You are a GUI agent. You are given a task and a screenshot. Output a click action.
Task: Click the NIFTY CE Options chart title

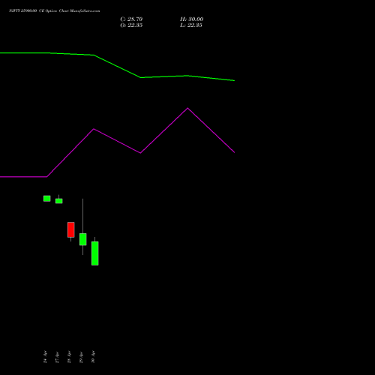point(55,10)
